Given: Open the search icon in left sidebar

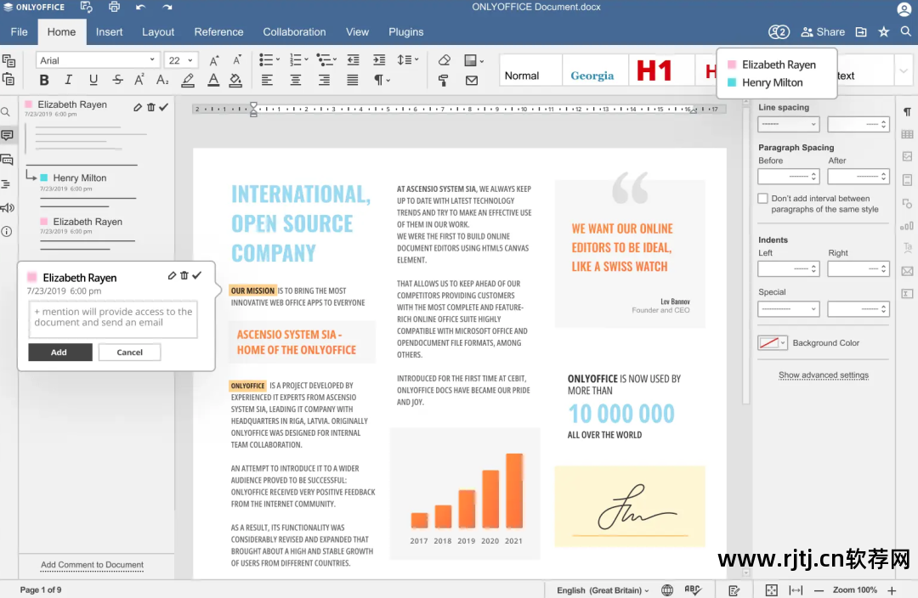Looking at the screenshot, I should [x=6, y=112].
